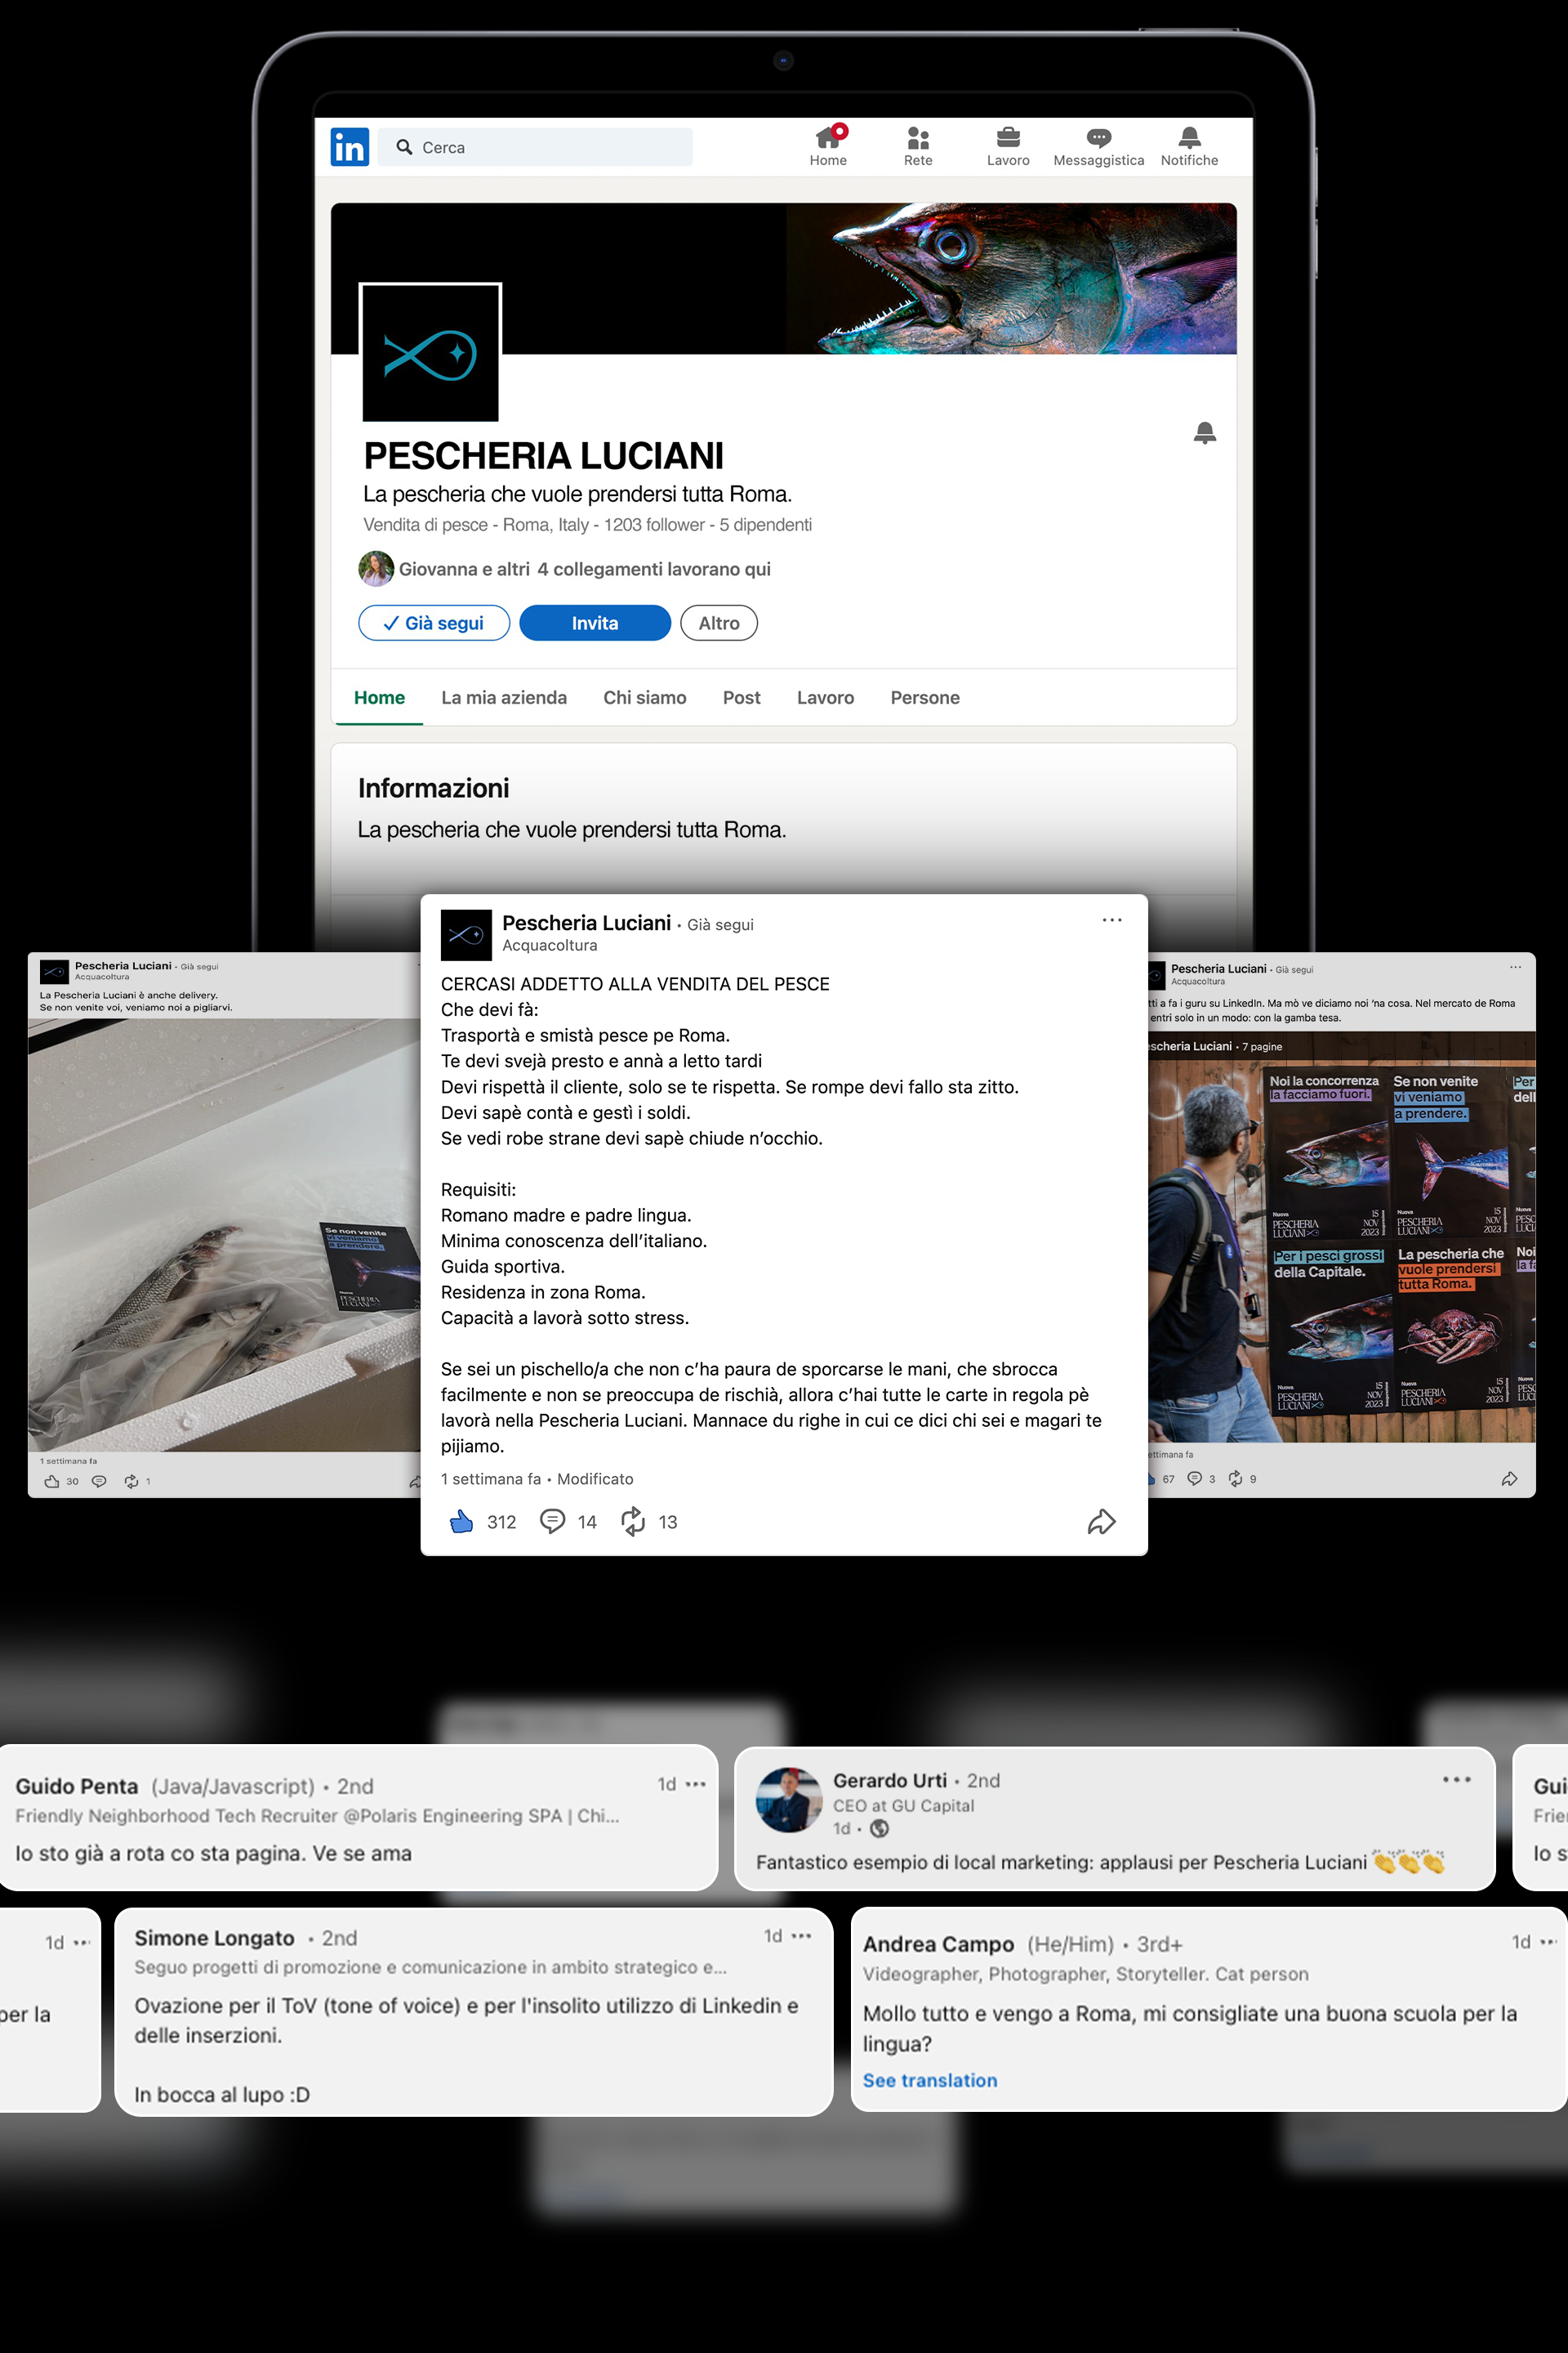Open comments on the job post (14)
Screen dimensions: 1568x2353
tap(552, 1521)
